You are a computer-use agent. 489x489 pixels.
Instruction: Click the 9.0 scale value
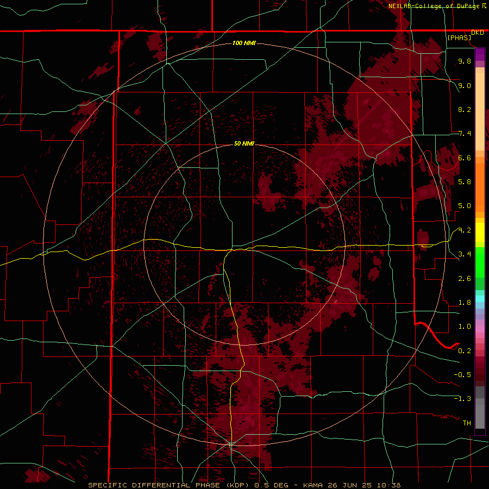click(x=465, y=85)
